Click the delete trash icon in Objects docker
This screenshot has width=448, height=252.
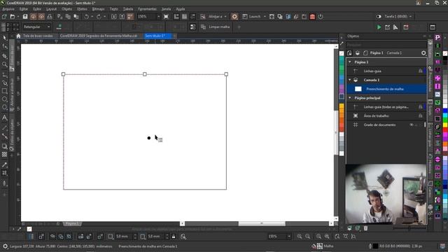365,228
